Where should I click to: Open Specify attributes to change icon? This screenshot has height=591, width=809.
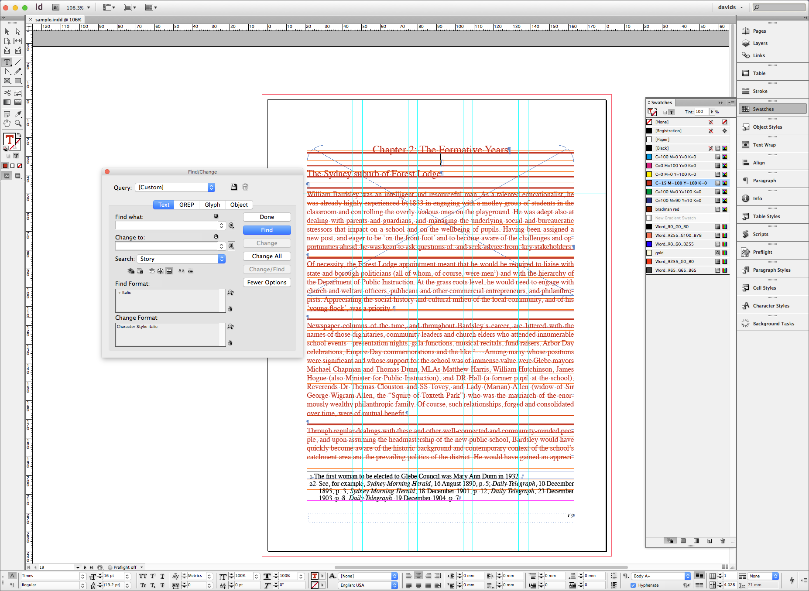230,327
